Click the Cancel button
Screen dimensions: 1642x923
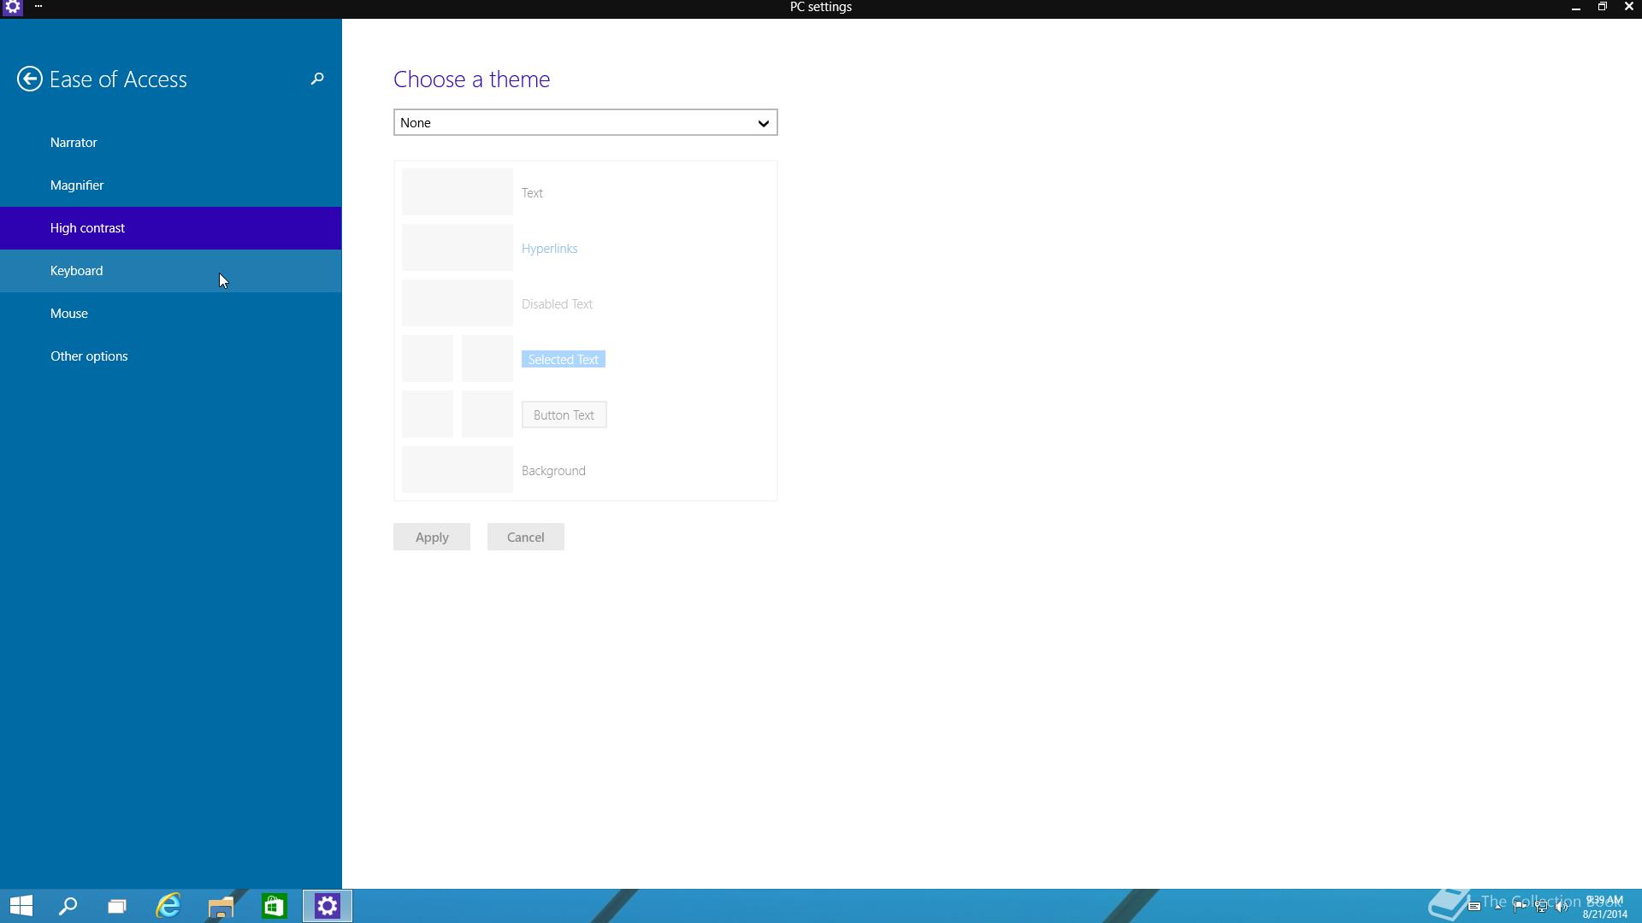click(x=526, y=537)
